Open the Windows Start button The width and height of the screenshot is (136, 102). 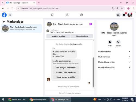click(x=3, y=100)
